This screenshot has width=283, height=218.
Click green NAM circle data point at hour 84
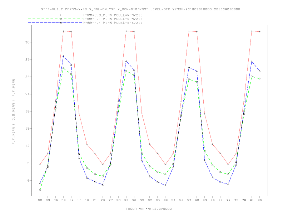pos(259,79)
